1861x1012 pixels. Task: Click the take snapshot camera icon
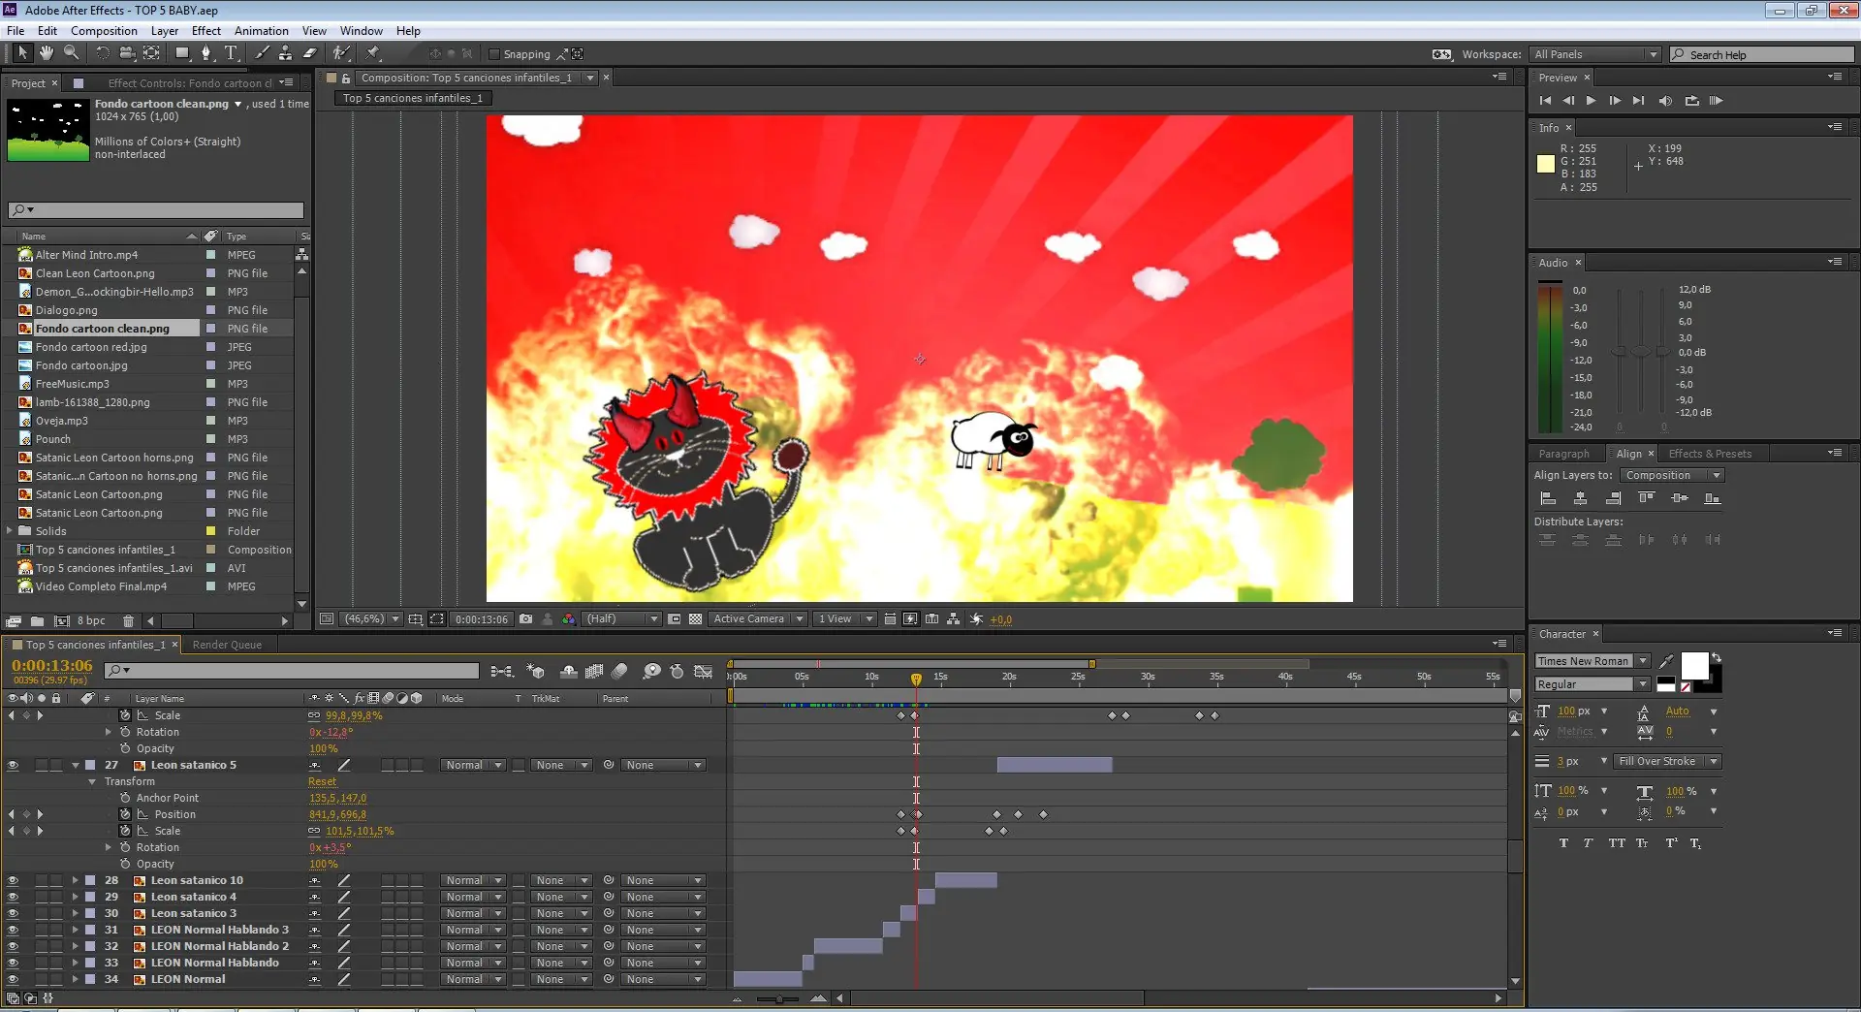(x=525, y=618)
